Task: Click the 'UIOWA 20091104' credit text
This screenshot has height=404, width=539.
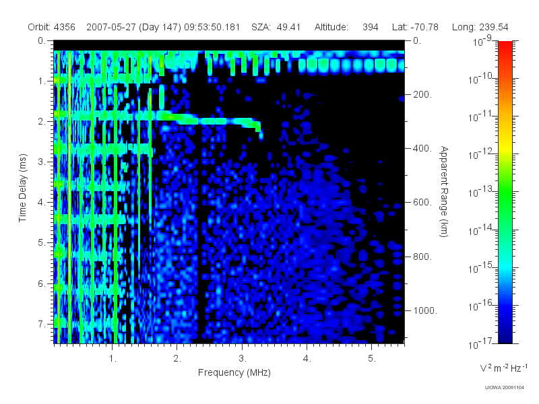Action: click(504, 388)
